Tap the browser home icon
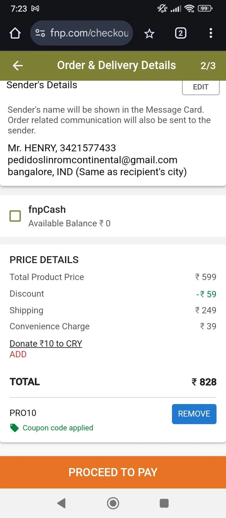 tap(15, 33)
